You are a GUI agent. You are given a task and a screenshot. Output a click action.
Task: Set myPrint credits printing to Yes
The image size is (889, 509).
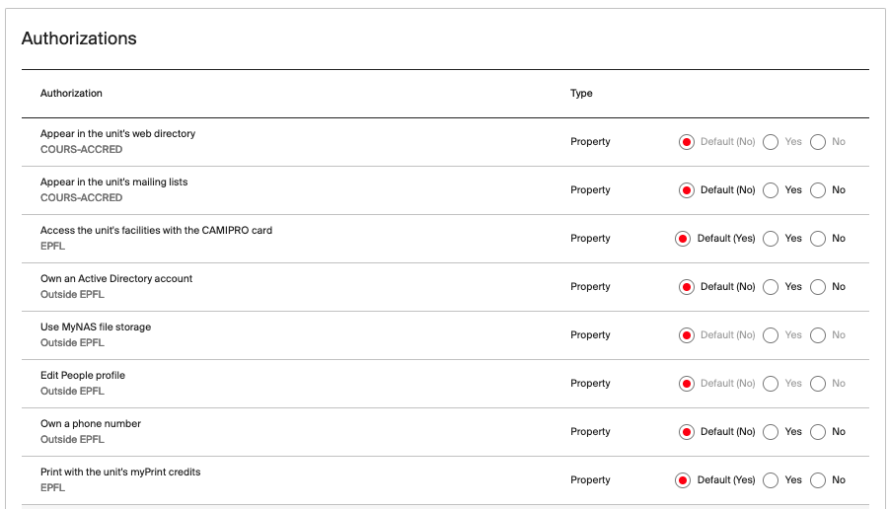tap(771, 480)
